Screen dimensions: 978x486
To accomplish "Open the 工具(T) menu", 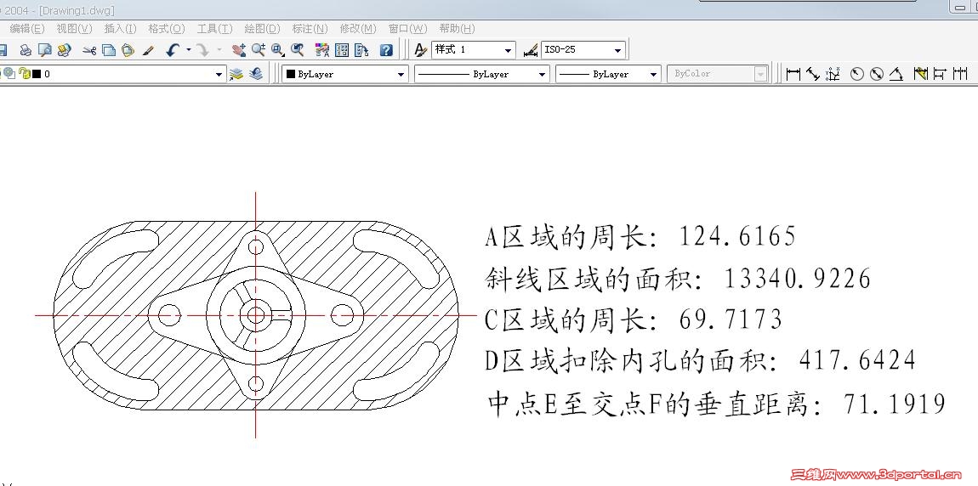I will (x=214, y=29).
